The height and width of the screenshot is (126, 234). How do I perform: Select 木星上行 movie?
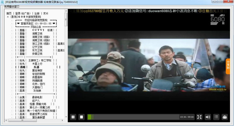36,64
